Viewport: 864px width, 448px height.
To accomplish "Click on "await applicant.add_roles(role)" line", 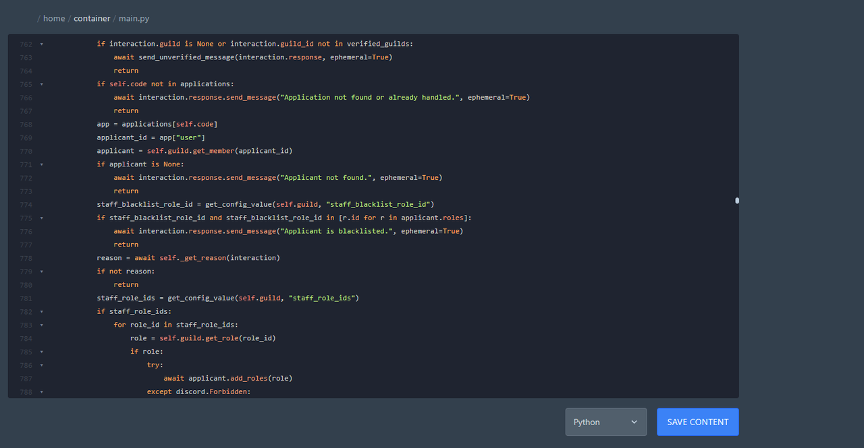I will click(x=228, y=379).
